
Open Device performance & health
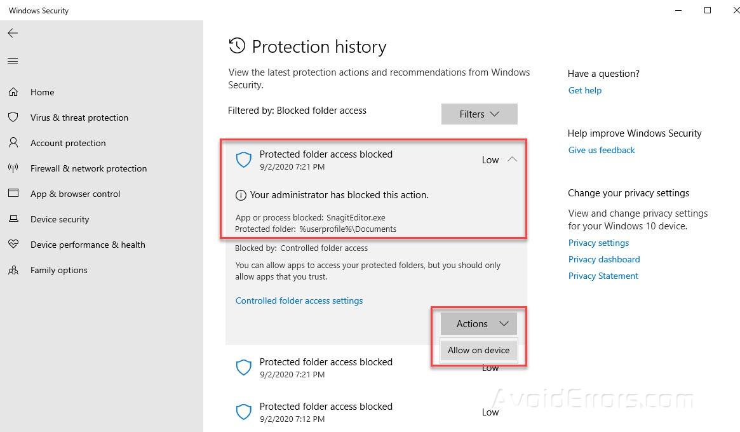tap(88, 245)
